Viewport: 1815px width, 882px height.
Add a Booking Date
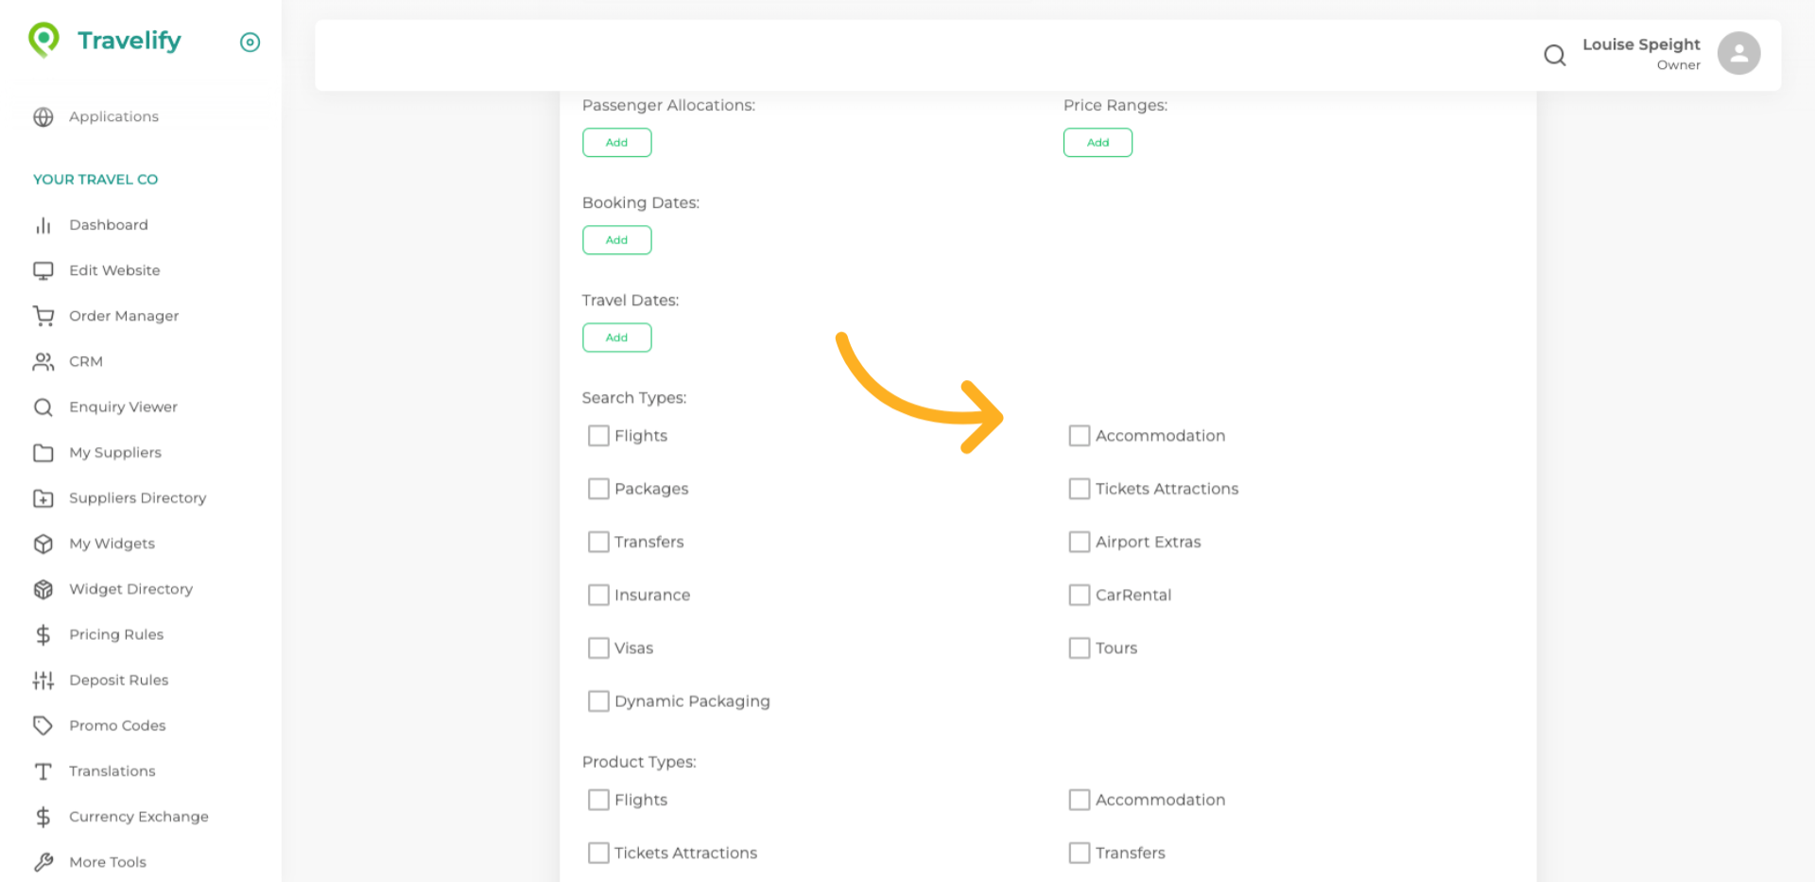(616, 239)
